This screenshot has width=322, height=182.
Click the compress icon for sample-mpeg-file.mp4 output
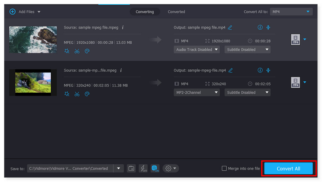pyautogui.click(x=268, y=70)
